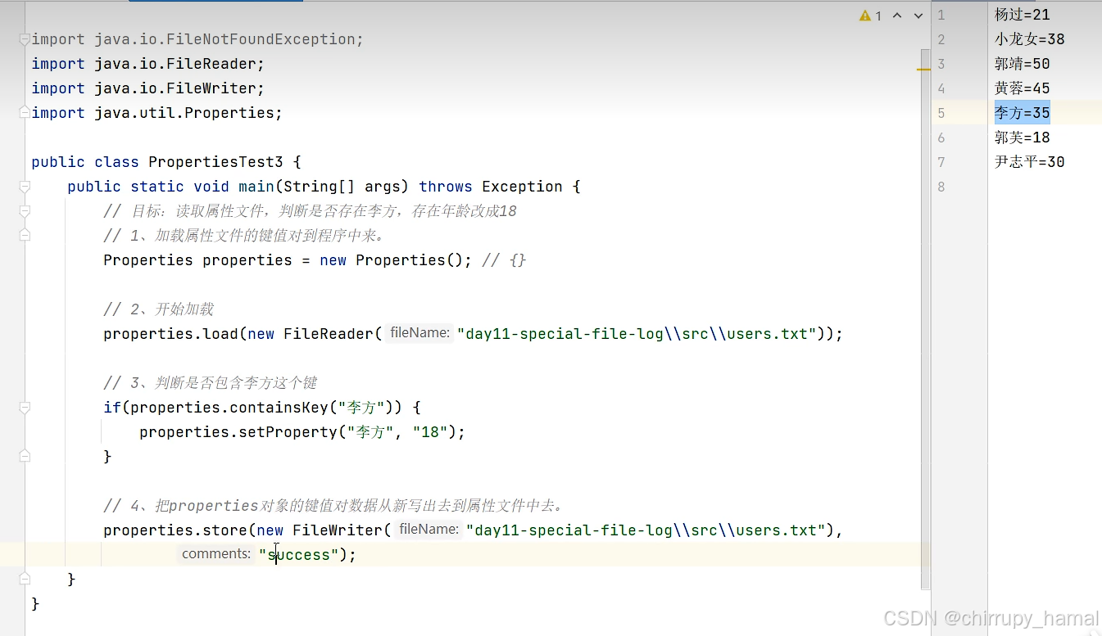The width and height of the screenshot is (1102, 636).
Task: Click import java.util.Properties line
Action: 157,113
